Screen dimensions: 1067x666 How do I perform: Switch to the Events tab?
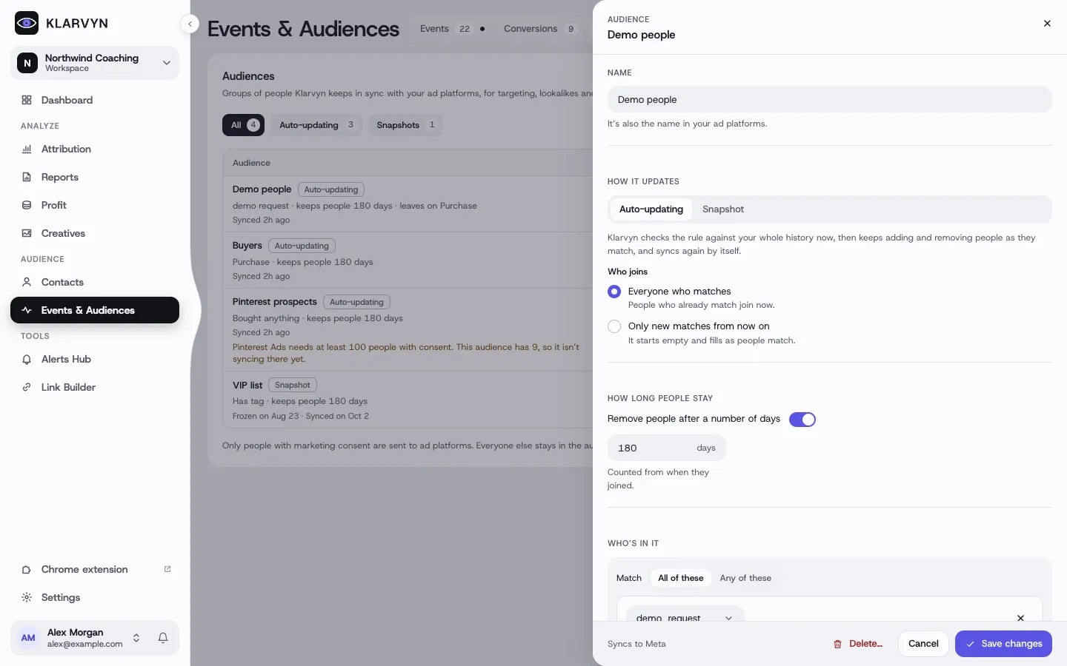(452, 29)
